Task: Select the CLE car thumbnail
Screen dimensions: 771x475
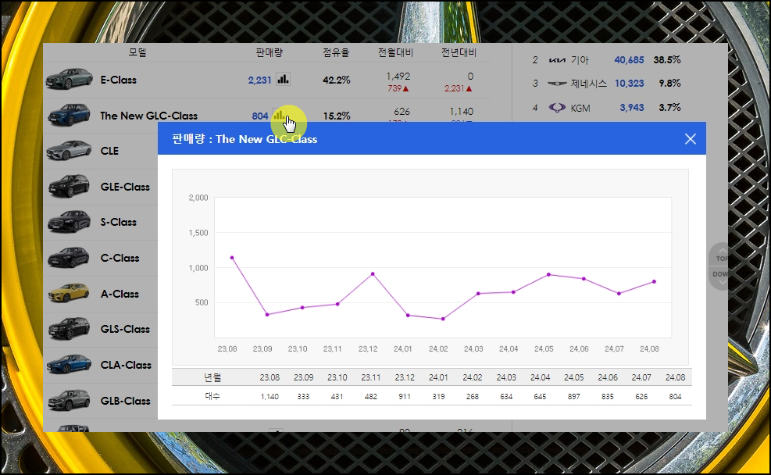Action: point(70,151)
